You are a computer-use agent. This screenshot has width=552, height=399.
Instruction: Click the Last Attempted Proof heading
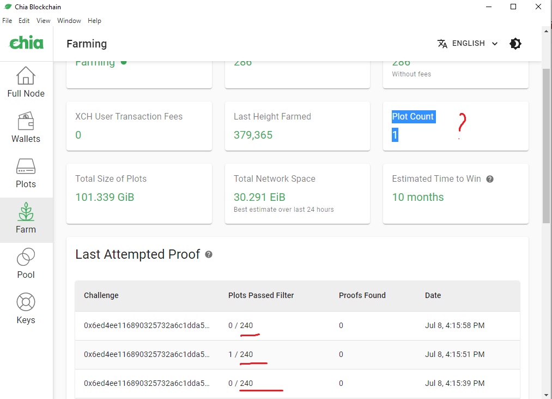click(x=138, y=254)
